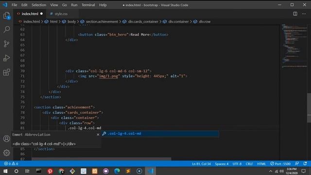Click the Live Server Port: 5500 status
Viewport: 311px width, 175px height.
coord(280,164)
